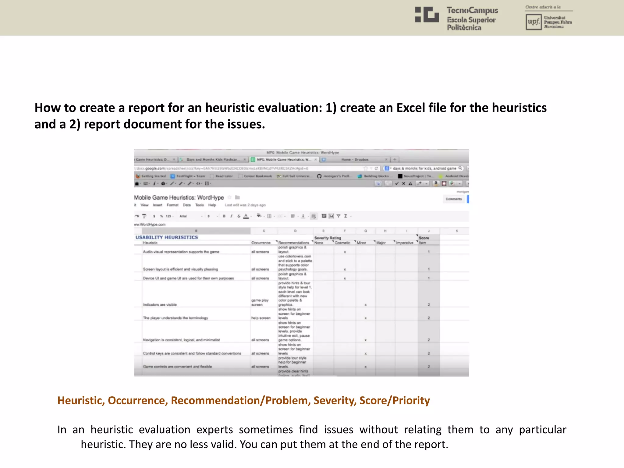
Task: Open the NounProject bookmark
Action: coord(415,176)
